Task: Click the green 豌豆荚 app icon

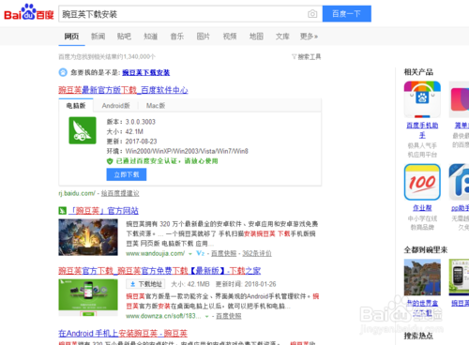Action: coord(83,130)
